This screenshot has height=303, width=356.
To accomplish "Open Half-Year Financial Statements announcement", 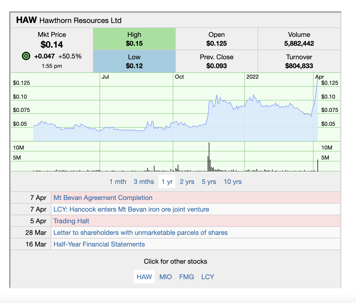I will [x=99, y=244].
